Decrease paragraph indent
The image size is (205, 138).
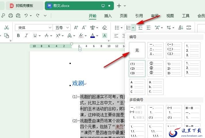140,28
